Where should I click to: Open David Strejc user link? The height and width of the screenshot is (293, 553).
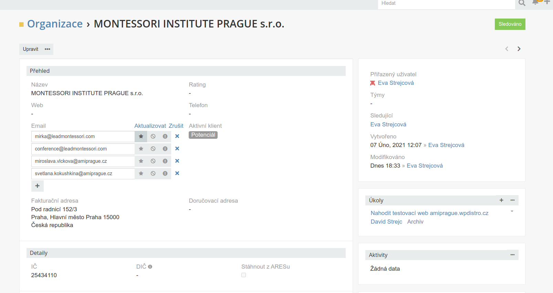(x=386, y=222)
